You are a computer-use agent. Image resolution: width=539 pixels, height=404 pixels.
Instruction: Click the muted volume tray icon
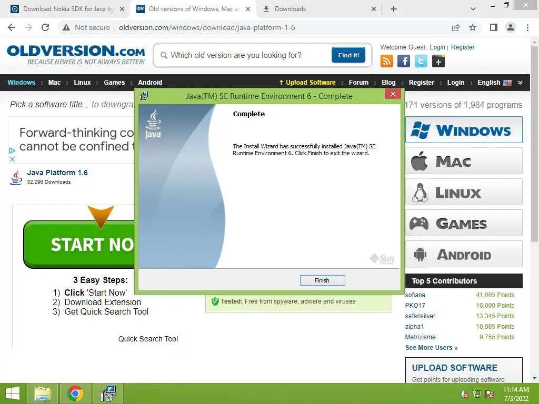(464, 394)
